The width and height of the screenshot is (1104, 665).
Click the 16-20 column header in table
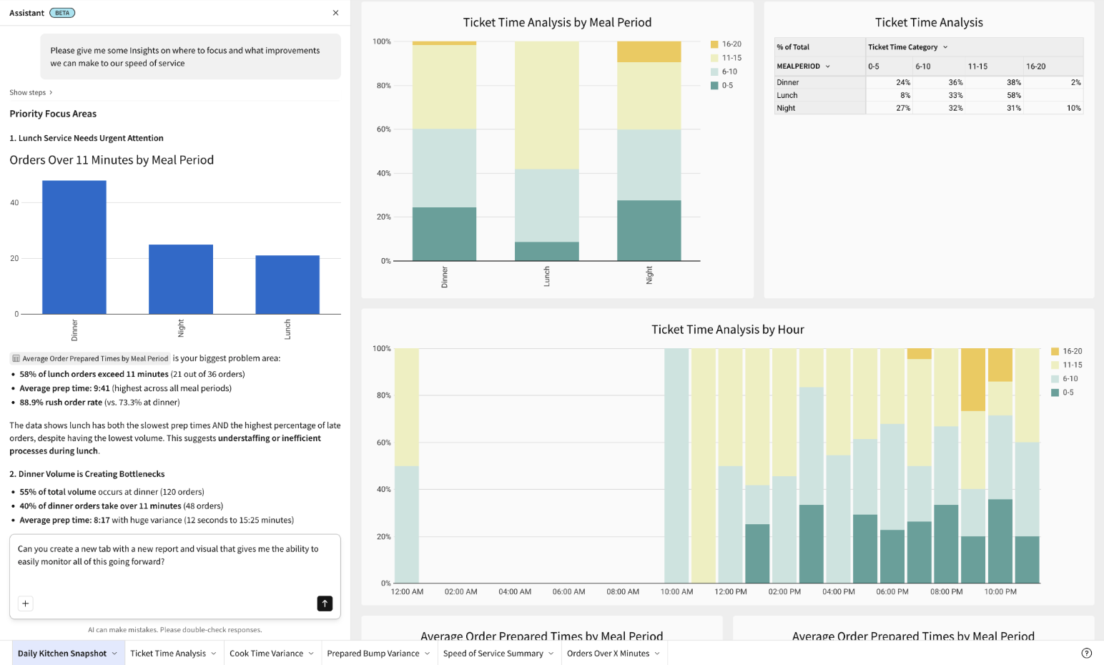point(1053,66)
